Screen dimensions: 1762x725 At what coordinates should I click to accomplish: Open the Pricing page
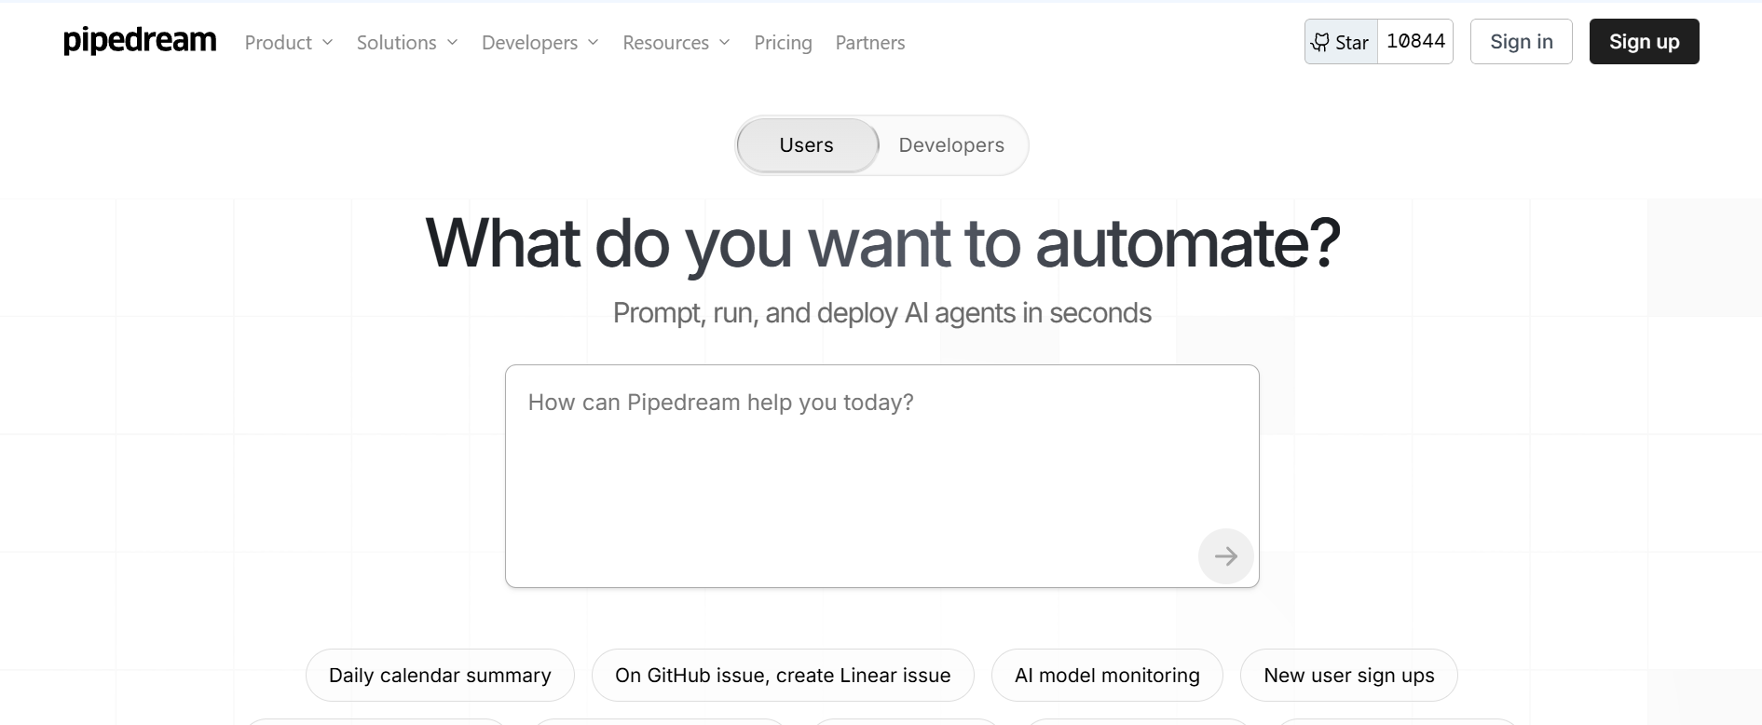pos(783,43)
